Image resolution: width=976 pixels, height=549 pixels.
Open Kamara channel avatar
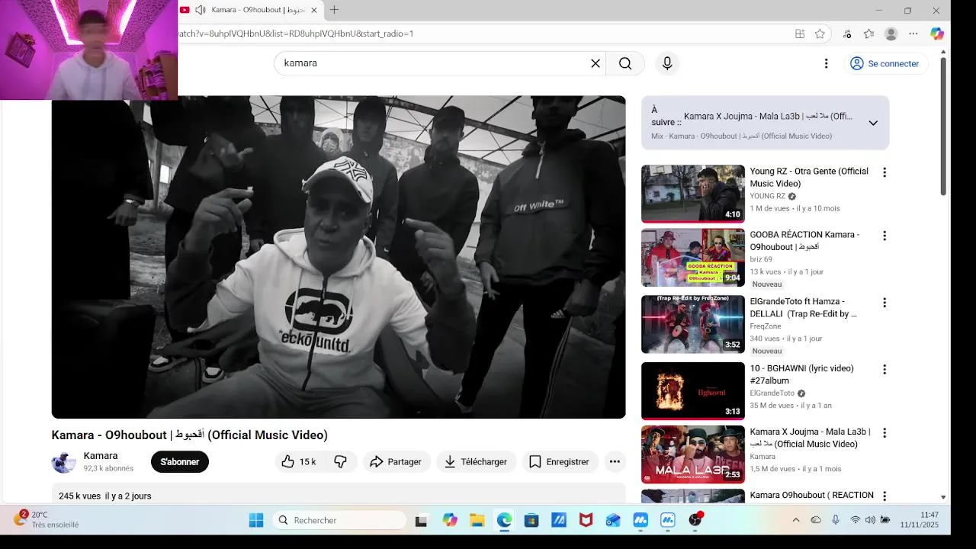point(64,462)
